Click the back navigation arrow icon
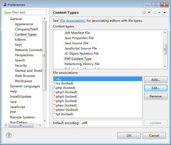The width and height of the screenshot is (171, 145). pyautogui.click(x=144, y=12)
